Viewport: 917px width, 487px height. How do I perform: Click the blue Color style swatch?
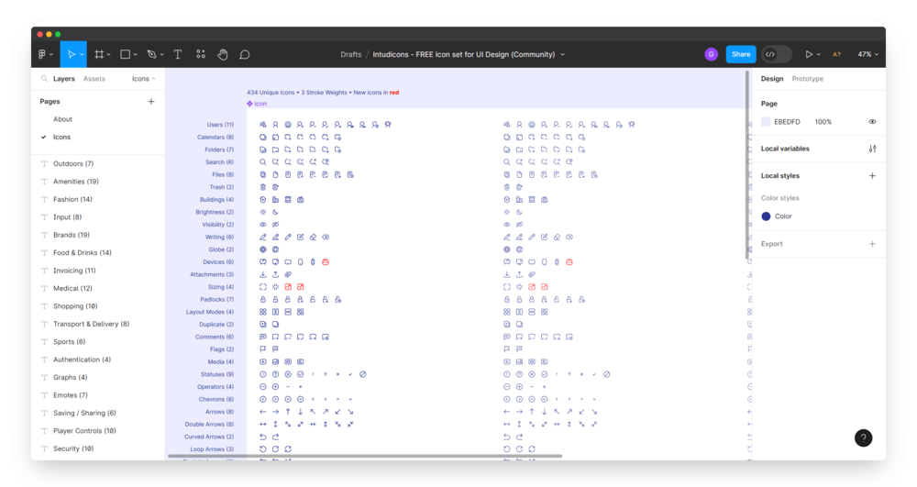click(766, 216)
